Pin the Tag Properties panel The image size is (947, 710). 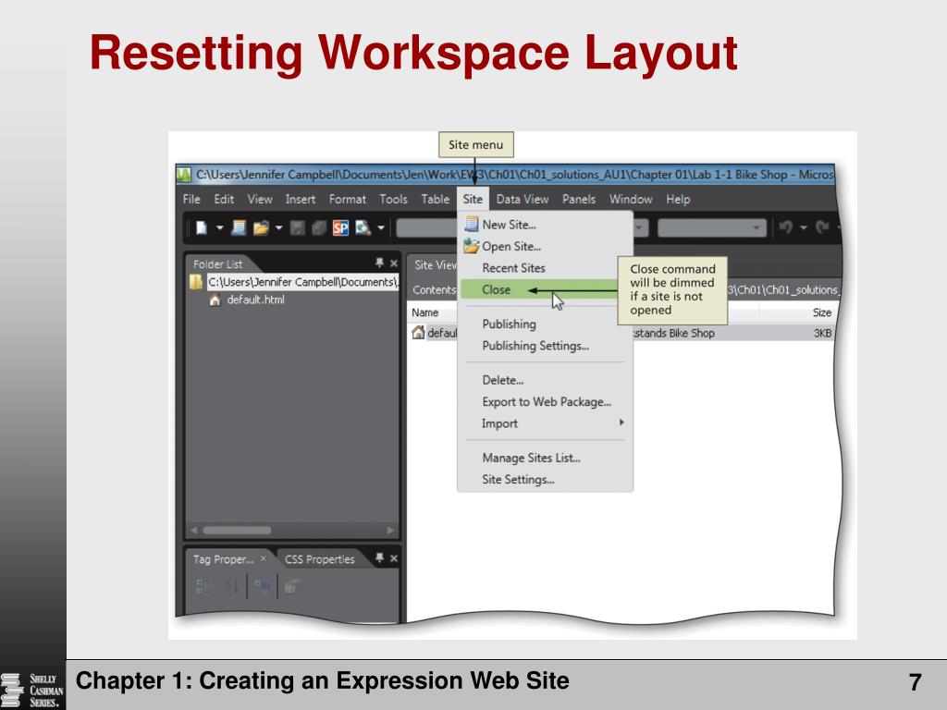pos(379,557)
